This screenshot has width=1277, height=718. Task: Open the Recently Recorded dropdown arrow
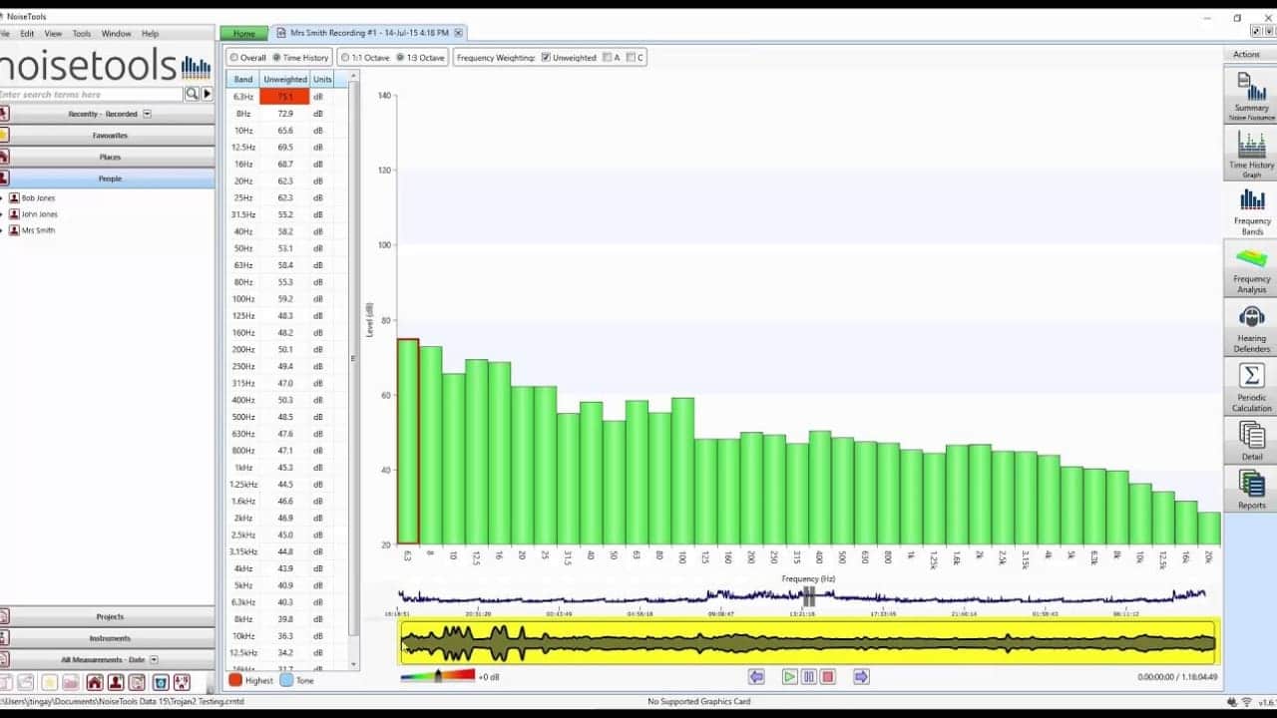pyautogui.click(x=147, y=114)
